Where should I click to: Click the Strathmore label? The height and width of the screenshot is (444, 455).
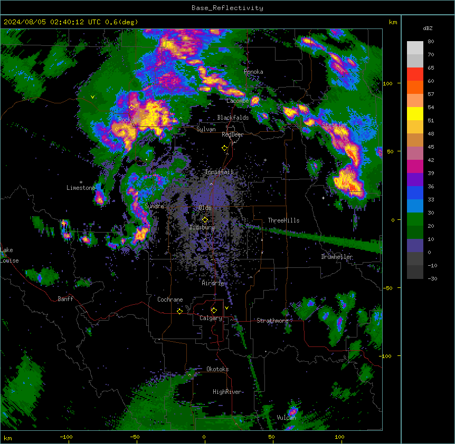(272, 321)
